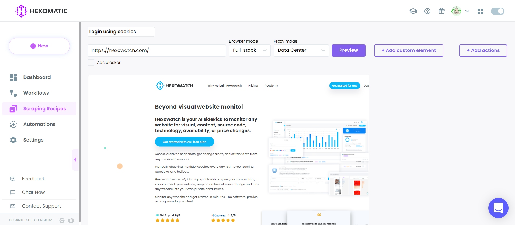Download the Firefox extension icon
515x227 pixels.
(71, 221)
